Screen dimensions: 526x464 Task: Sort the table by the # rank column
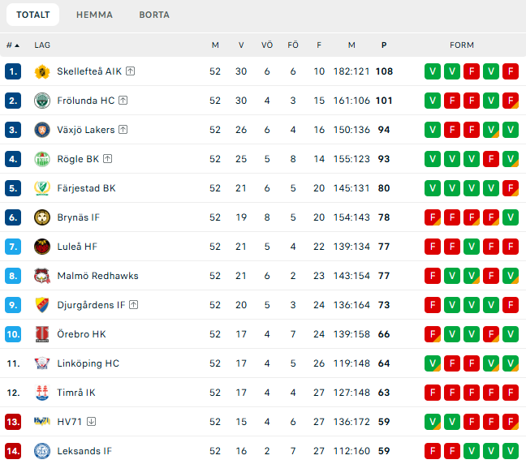point(12,45)
